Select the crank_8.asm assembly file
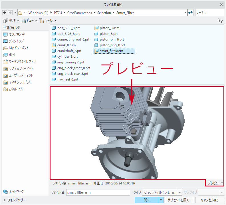 pos(66,45)
